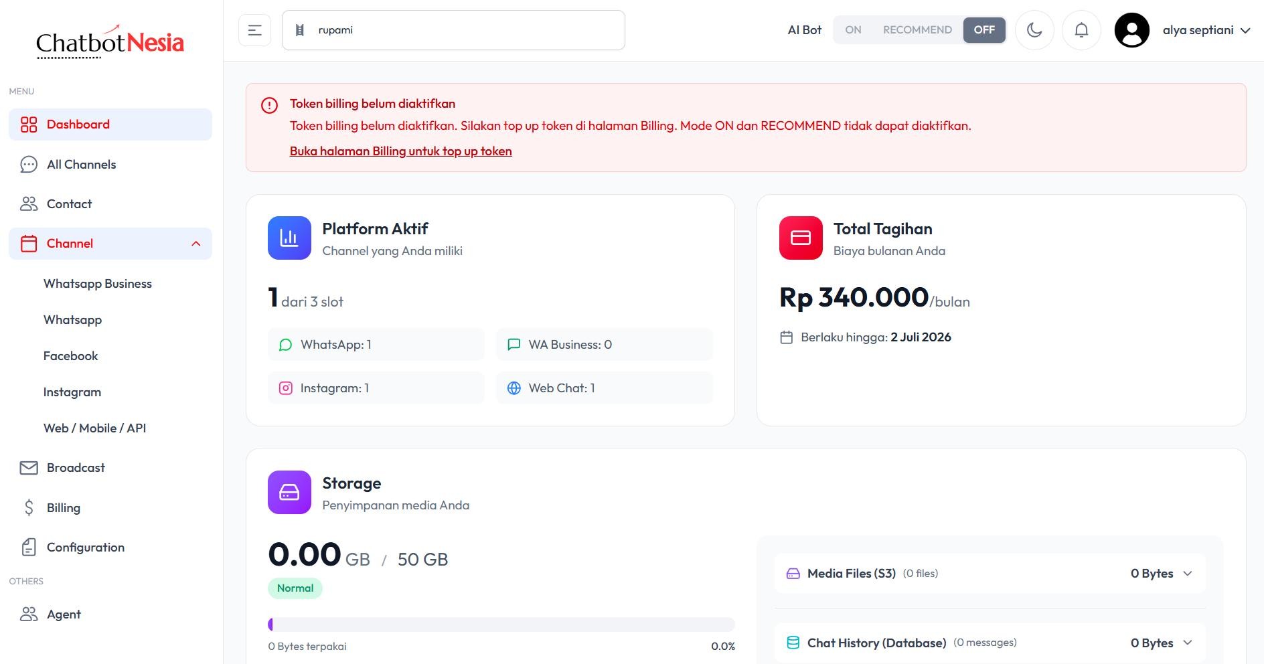Click the Web Chat: 1 tile
The width and height of the screenshot is (1264, 664).
point(605,388)
